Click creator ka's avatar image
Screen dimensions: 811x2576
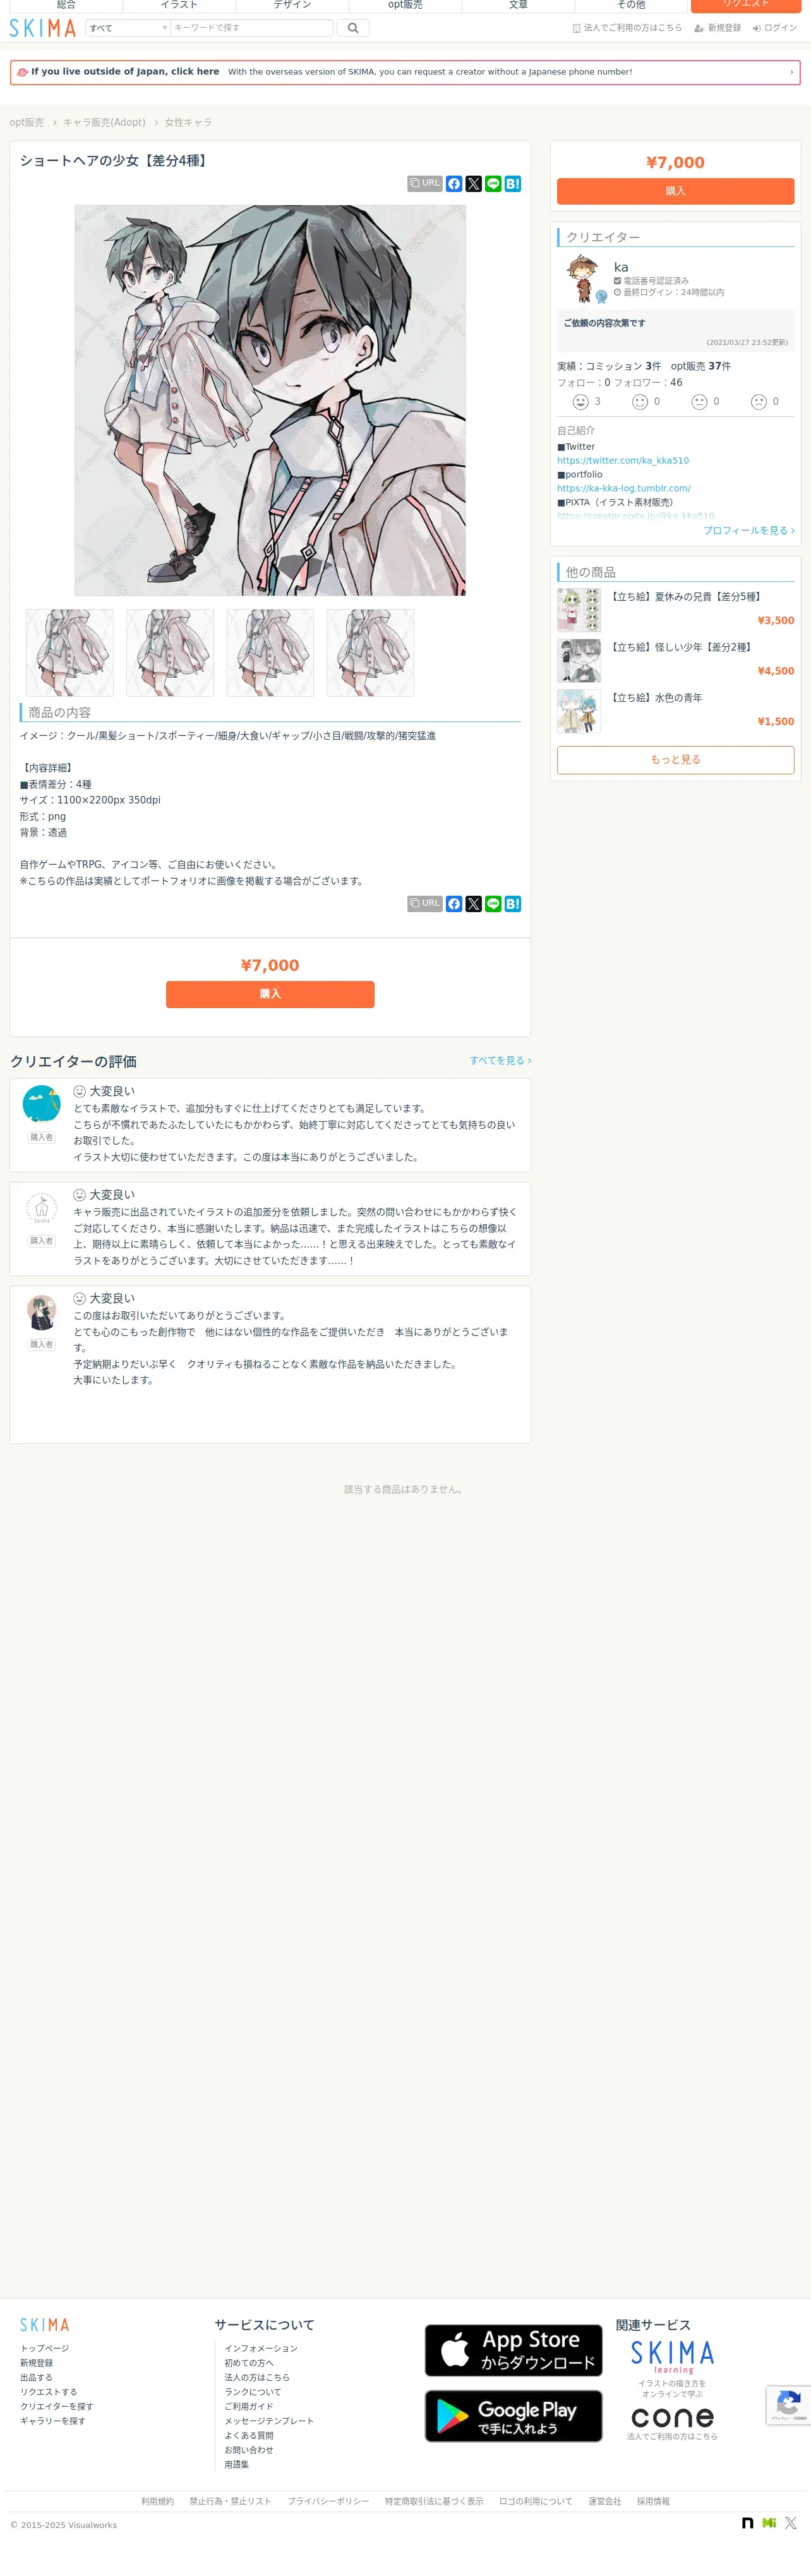[583, 279]
